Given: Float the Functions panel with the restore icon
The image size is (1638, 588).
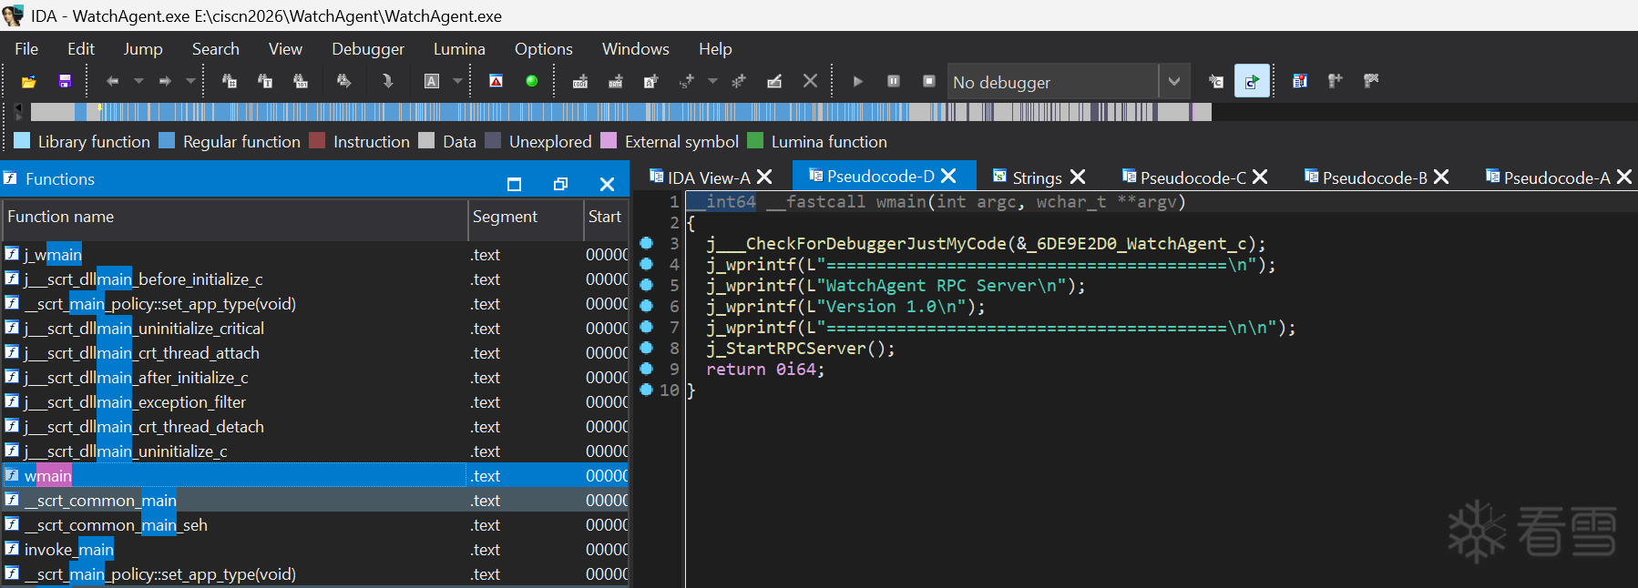Looking at the screenshot, I should tap(560, 184).
